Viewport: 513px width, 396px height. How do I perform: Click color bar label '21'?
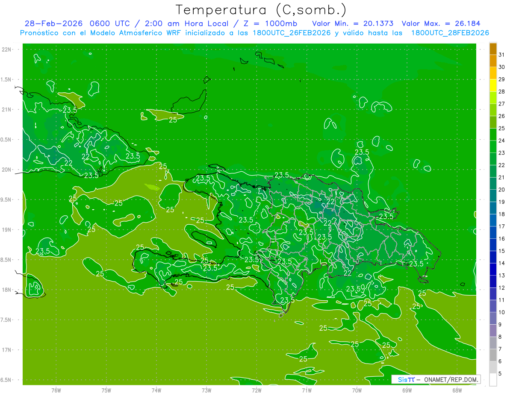pyautogui.click(x=502, y=177)
